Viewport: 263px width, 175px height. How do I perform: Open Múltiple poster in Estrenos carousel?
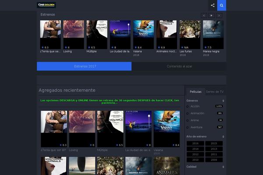[x=97, y=35]
